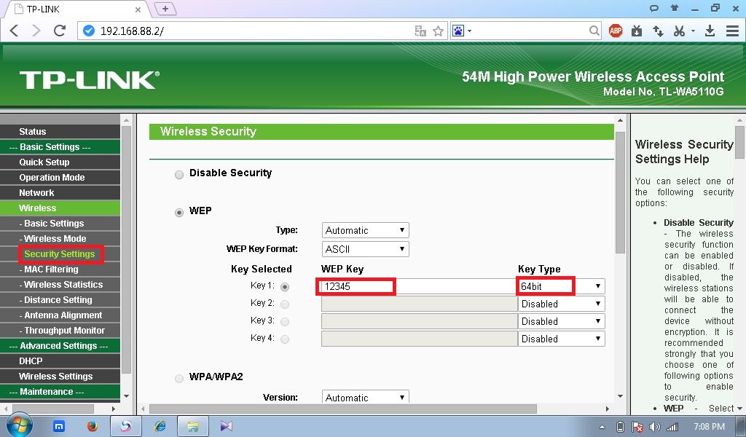Select the Key 2 radio button
The height and width of the screenshot is (437, 746).
click(x=285, y=304)
